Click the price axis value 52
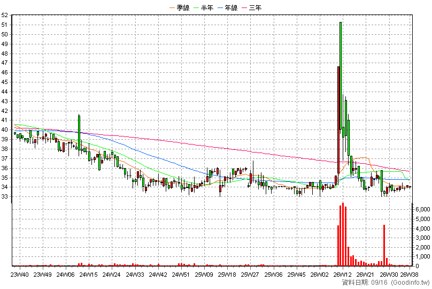The image size is (432, 289). [x=4, y=15]
